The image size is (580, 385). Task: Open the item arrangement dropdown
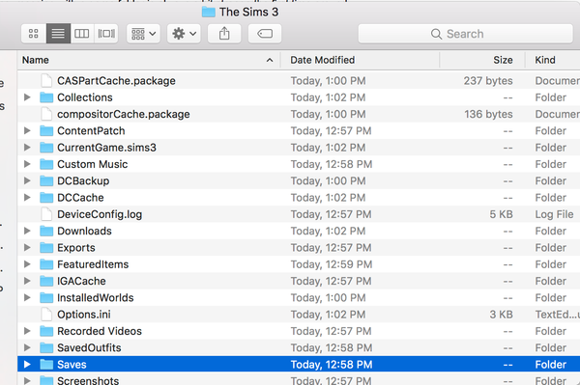pyautogui.click(x=143, y=34)
